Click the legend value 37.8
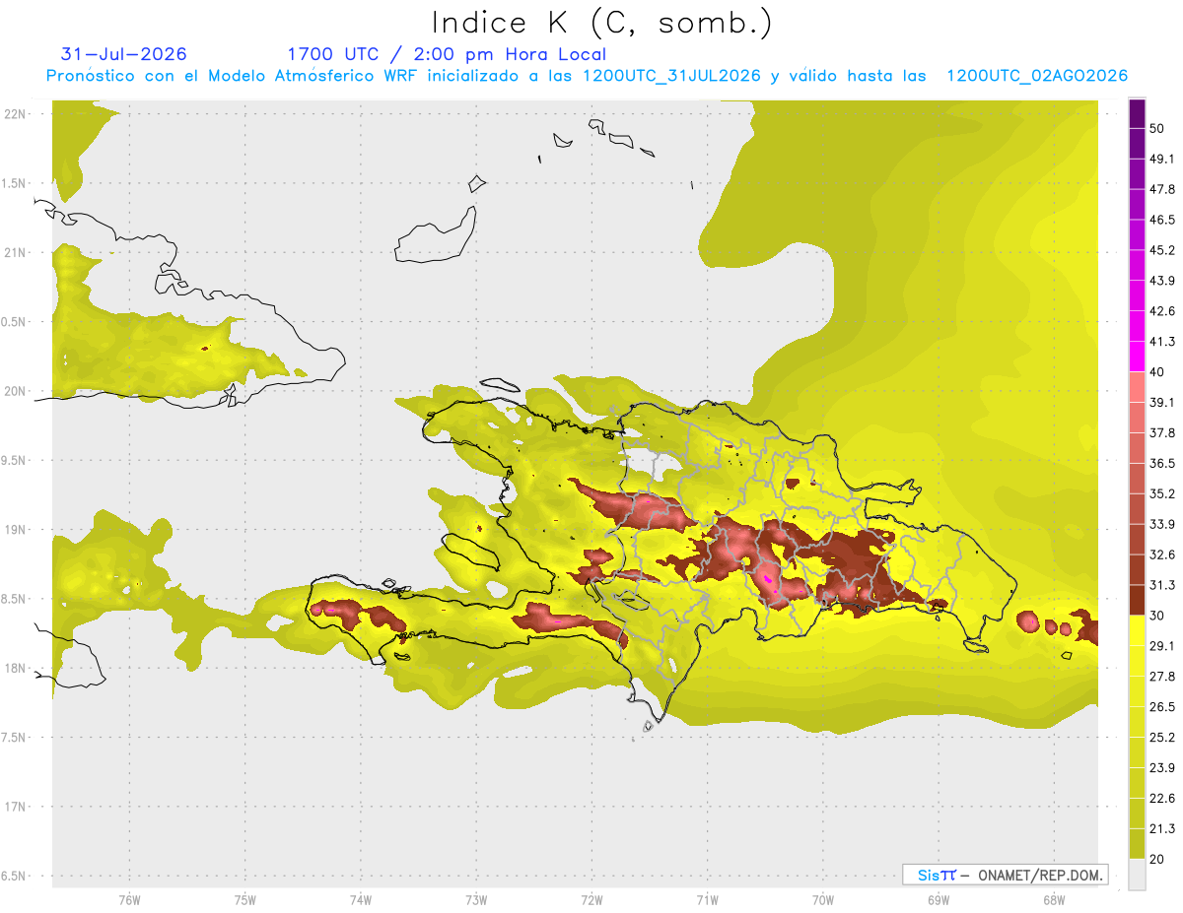The image size is (1183, 913). click(x=1162, y=432)
